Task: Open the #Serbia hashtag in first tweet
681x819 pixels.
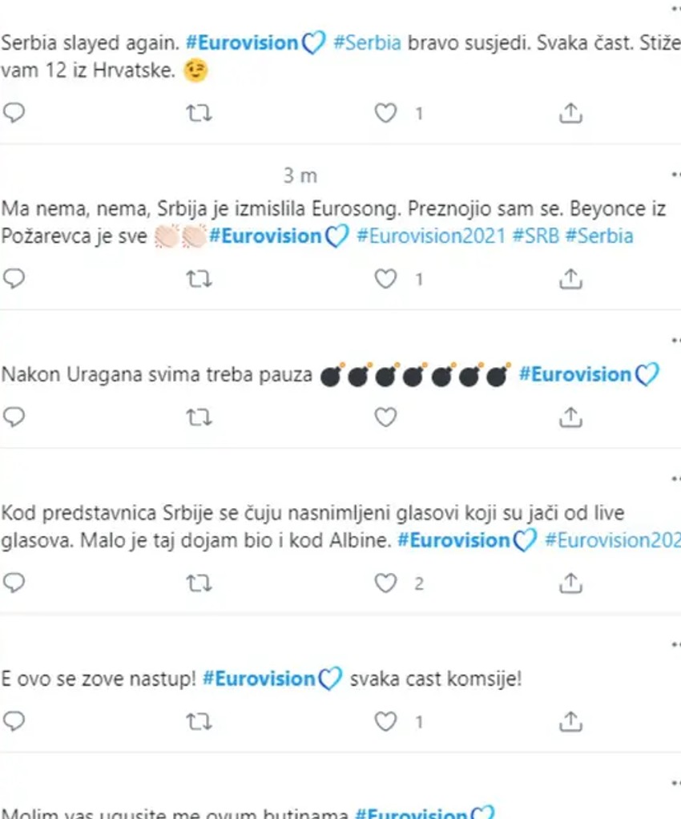Action: point(367,43)
